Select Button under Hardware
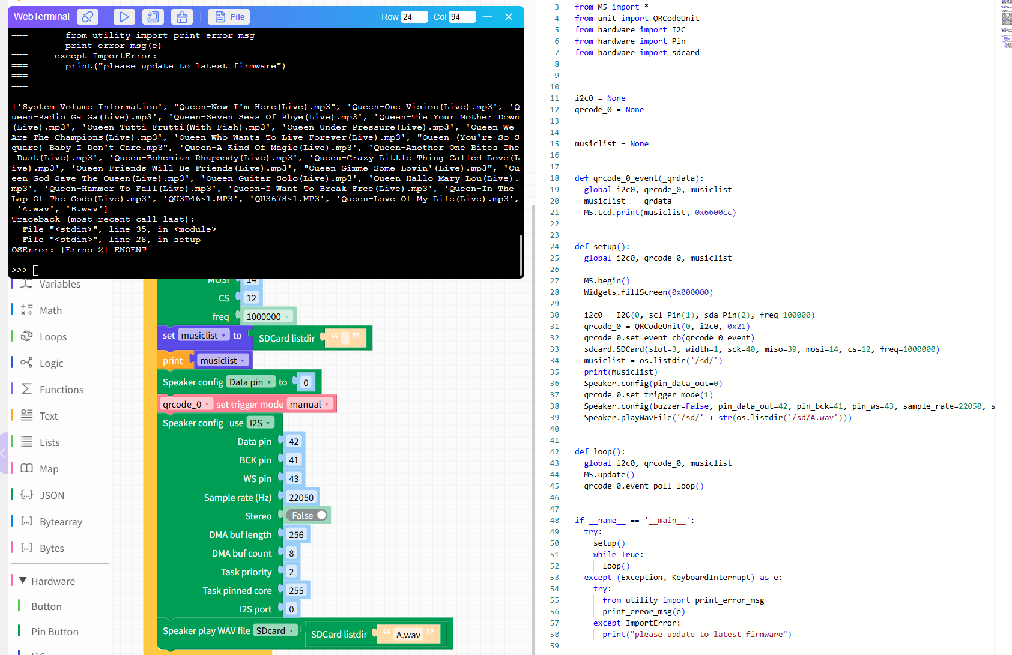Image resolution: width=1012 pixels, height=655 pixels. pos(46,606)
